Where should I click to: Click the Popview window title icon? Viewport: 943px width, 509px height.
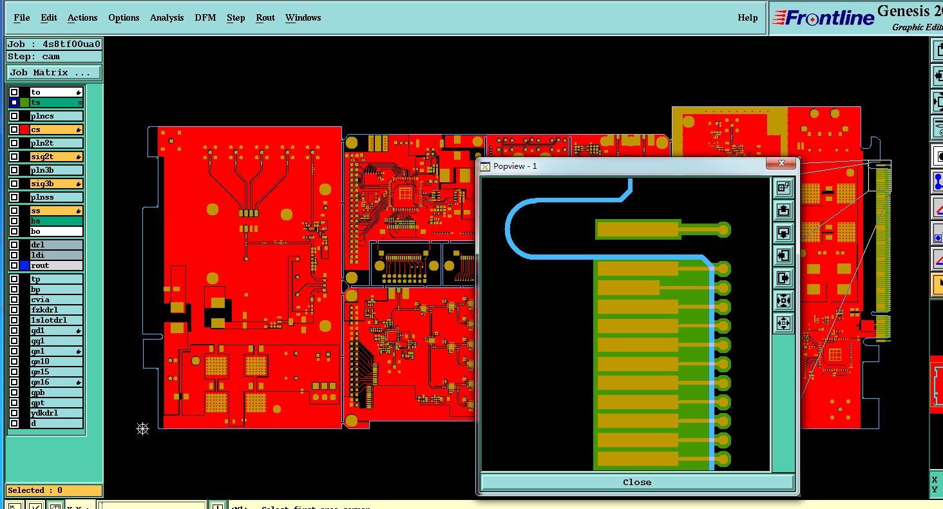pyautogui.click(x=486, y=166)
